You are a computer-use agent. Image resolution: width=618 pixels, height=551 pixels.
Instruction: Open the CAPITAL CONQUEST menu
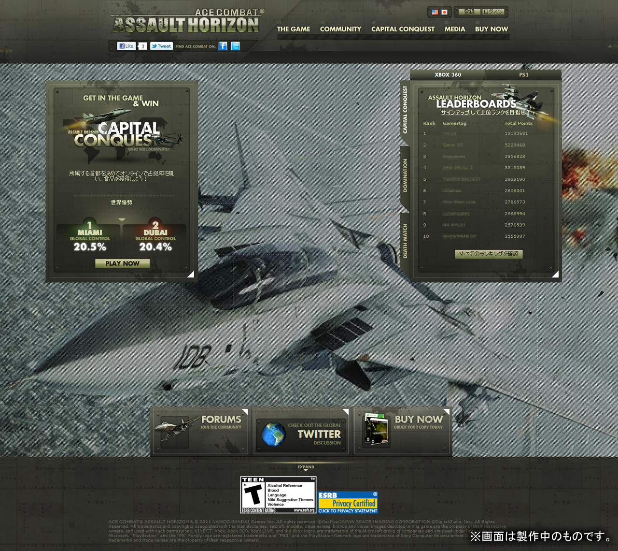(403, 29)
